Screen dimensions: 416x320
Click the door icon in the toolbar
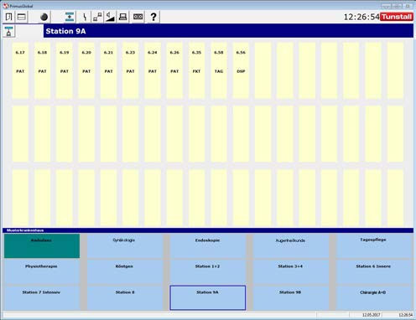click(x=8, y=17)
